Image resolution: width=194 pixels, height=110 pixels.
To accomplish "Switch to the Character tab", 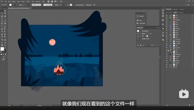I will pos(169,9).
